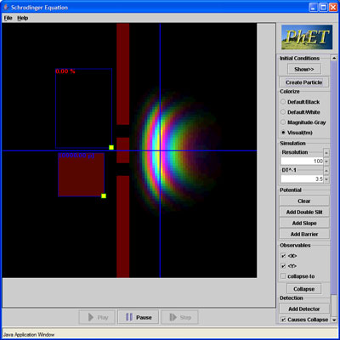Uncheck the Causes Collapse checkbox
Screen dimensions: 340x340
click(283, 320)
